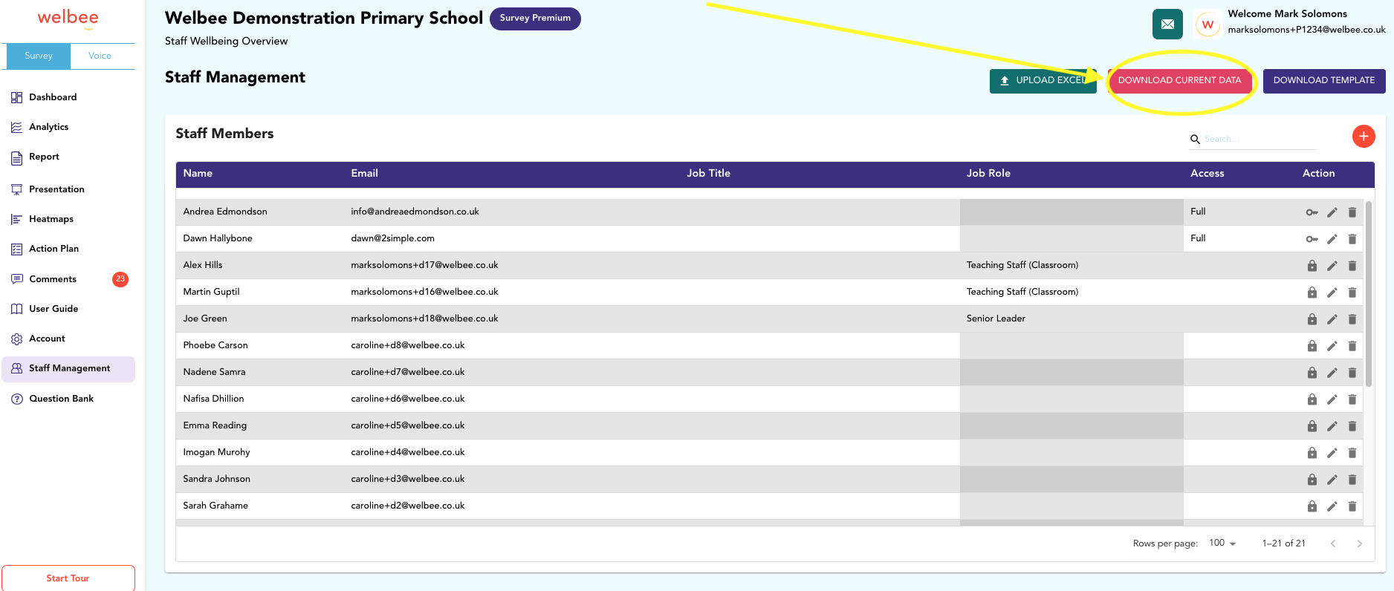Click lock icon for Nadene Samra
Image resolution: width=1394 pixels, height=591 pixels.
(1312, 373)
